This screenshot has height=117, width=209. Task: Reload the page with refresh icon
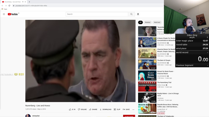(9, 6)
